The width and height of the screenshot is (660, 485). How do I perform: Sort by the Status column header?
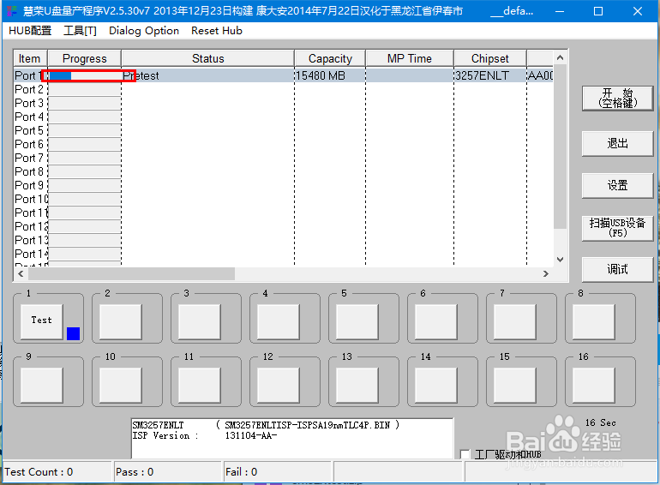pos(208,58)
